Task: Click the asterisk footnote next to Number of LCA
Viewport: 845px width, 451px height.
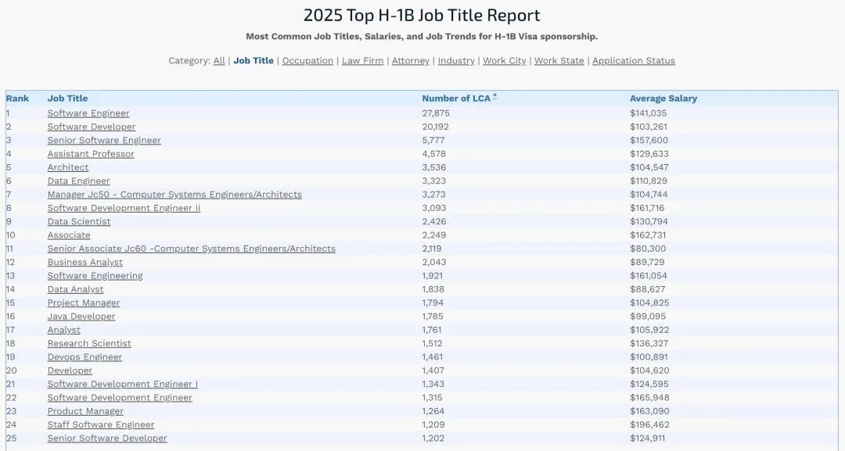Action: click(494, 97)
